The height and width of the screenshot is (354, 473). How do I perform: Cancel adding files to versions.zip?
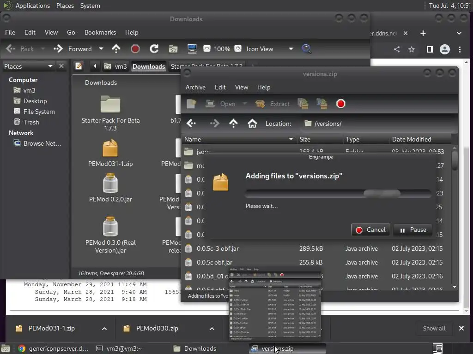pyautogui.click(x=370, y=230)
